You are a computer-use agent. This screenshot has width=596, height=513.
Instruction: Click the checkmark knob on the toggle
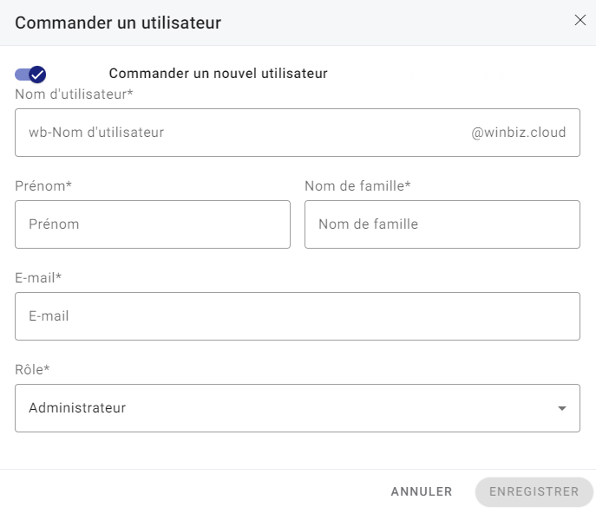pyautogui.click(x=37, y=75)
